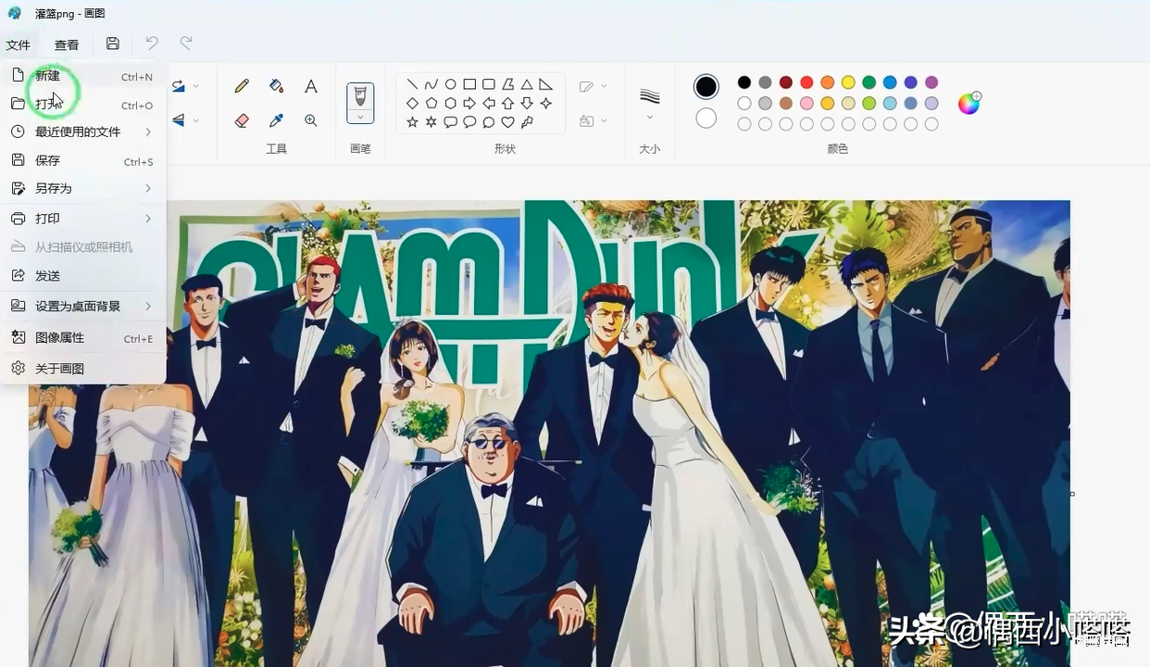Choose 保存 from the File menu

83,160
